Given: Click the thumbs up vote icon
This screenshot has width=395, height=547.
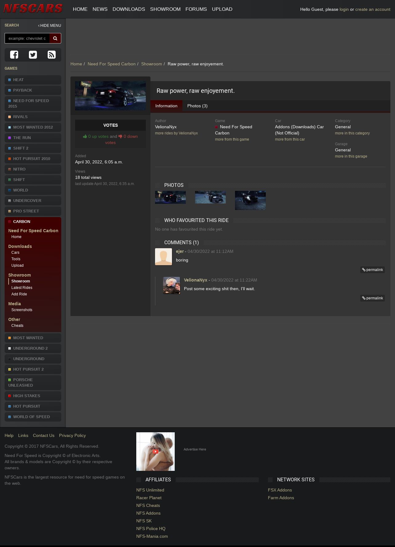Looking at the screenshot, I should (85, 136).
